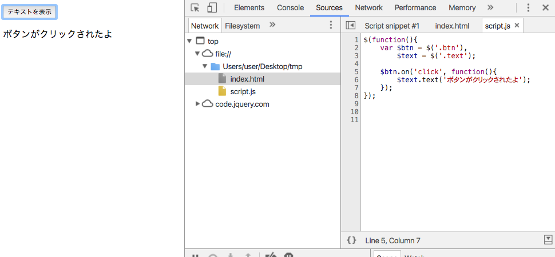
Task: Open the Memory tab
Action: pos(462,8)
